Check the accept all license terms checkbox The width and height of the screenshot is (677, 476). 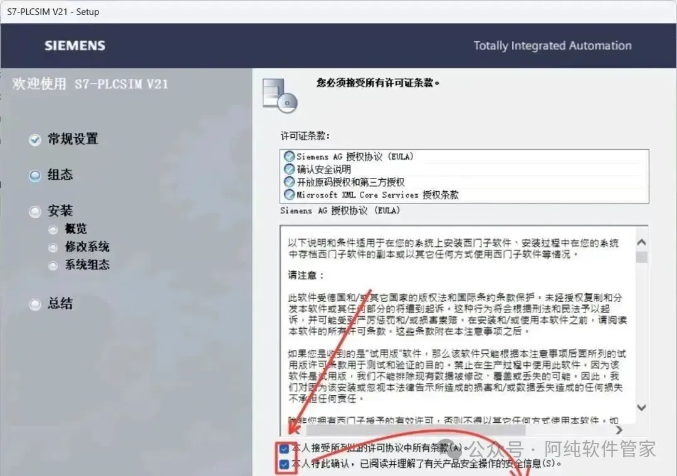point(284,448)
